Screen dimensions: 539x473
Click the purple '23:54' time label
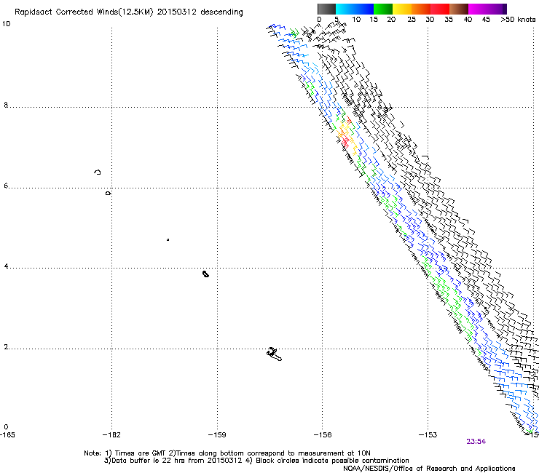pos(476,442)
